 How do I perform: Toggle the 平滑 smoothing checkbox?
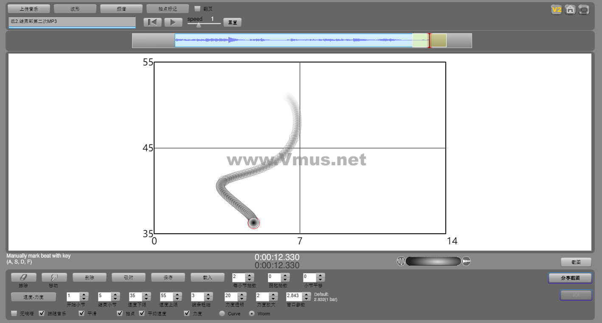click(82, 314)
